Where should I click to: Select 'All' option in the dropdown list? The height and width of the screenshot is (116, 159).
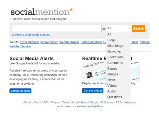click(118, 34)
